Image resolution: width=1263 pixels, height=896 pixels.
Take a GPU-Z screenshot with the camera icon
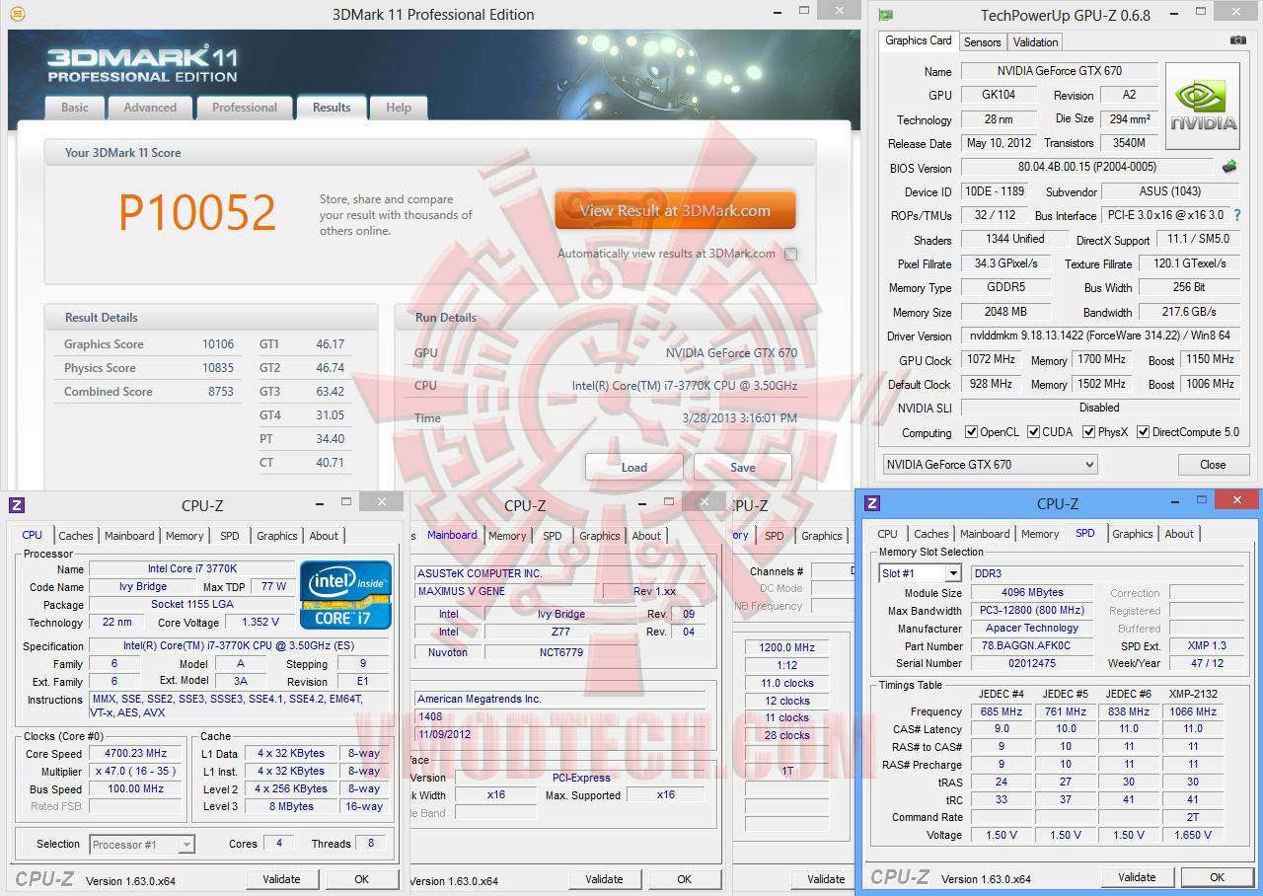1237,40
